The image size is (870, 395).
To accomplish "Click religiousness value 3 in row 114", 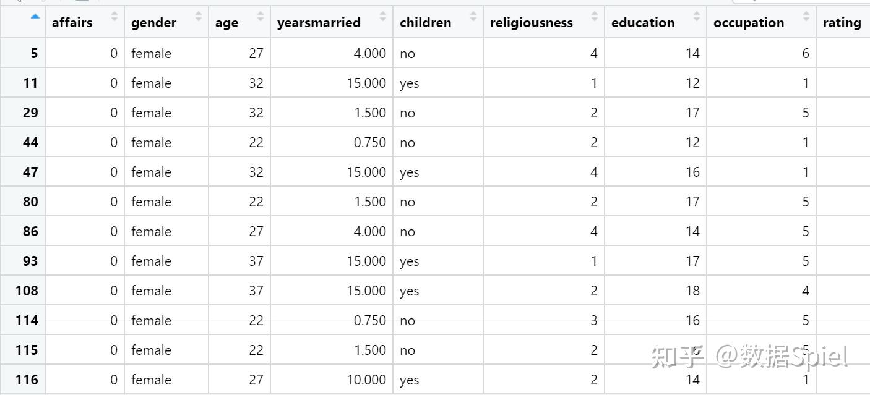I will 594,320.
